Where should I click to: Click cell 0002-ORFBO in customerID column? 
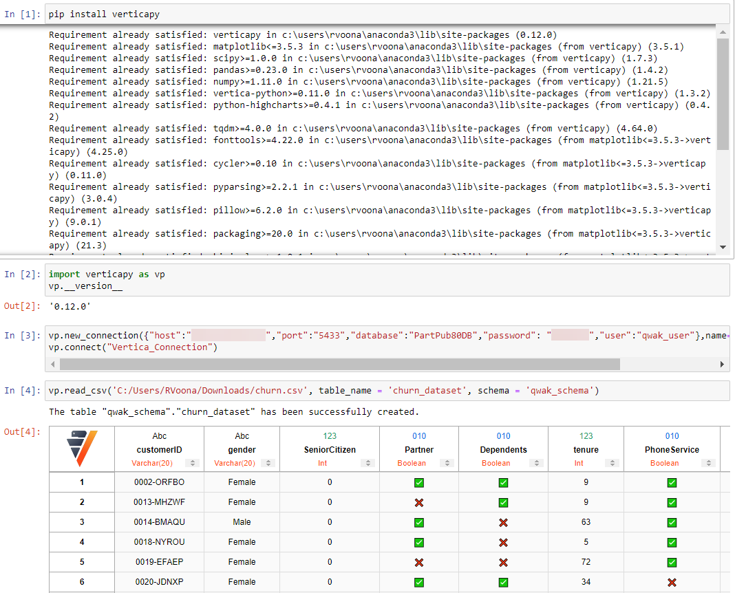click(160, 482)
